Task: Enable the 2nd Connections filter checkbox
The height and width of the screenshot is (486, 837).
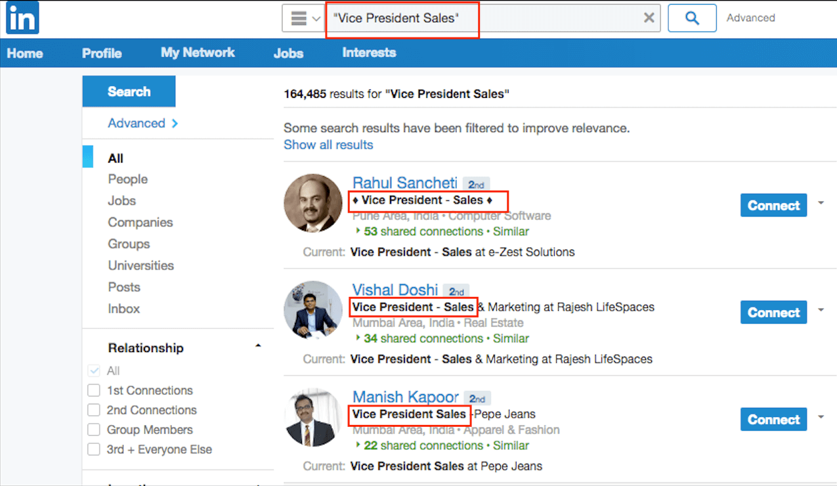Action: tap(94, 410)
